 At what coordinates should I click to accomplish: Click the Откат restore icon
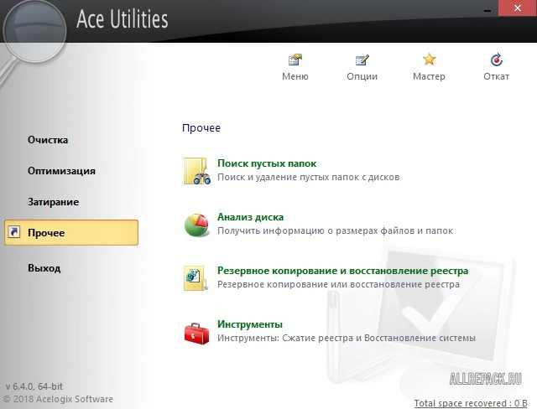[x=496, y=60]
